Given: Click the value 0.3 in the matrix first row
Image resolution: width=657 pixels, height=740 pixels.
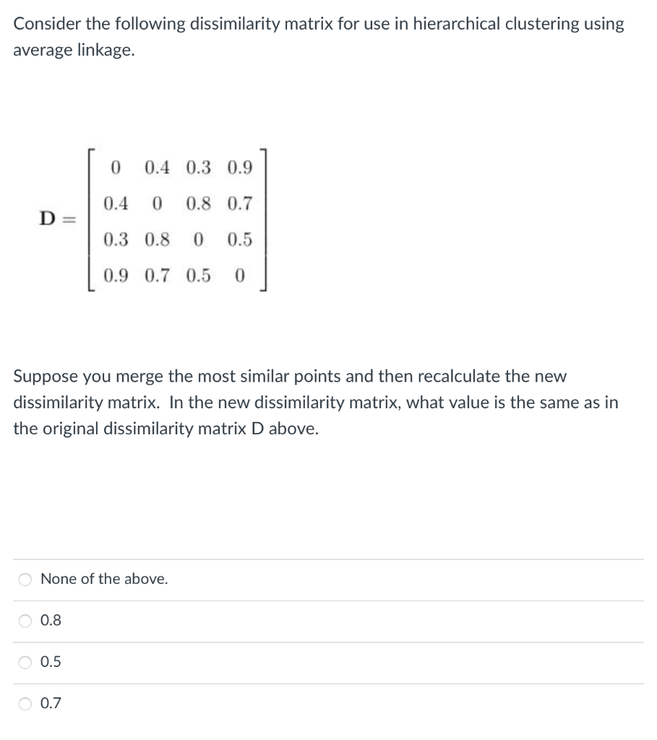Looking at the screenshot, I should point(199,168).
